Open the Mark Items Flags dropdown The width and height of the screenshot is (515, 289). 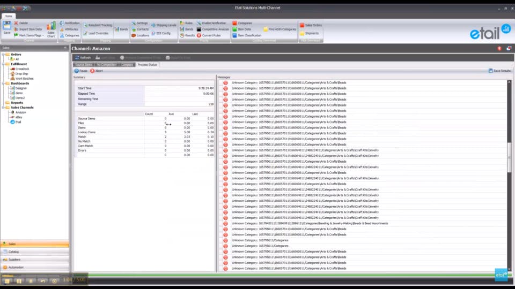point(28,35)
